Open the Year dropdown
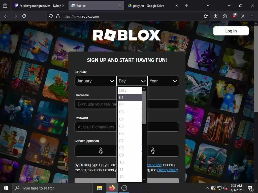This screenshot has height=193, width=258. click(163, 81)
